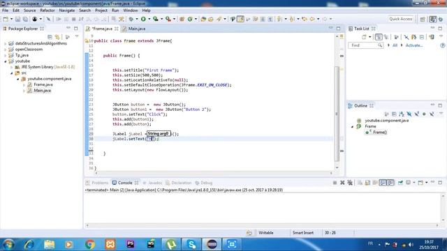This screenshot has width=447, height=251.
Task: Open the File menu
Action: (5, 10)
